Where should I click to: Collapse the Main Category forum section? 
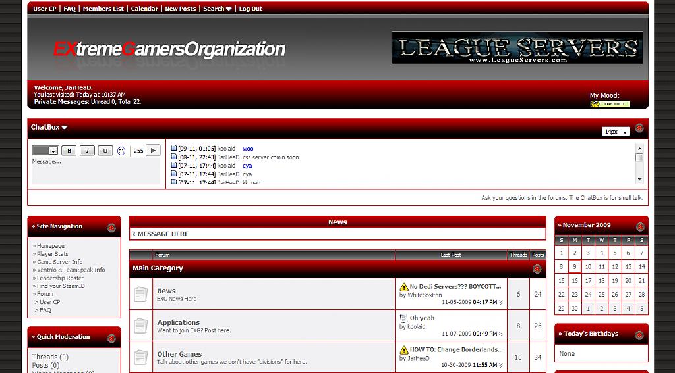pos(537,269)
